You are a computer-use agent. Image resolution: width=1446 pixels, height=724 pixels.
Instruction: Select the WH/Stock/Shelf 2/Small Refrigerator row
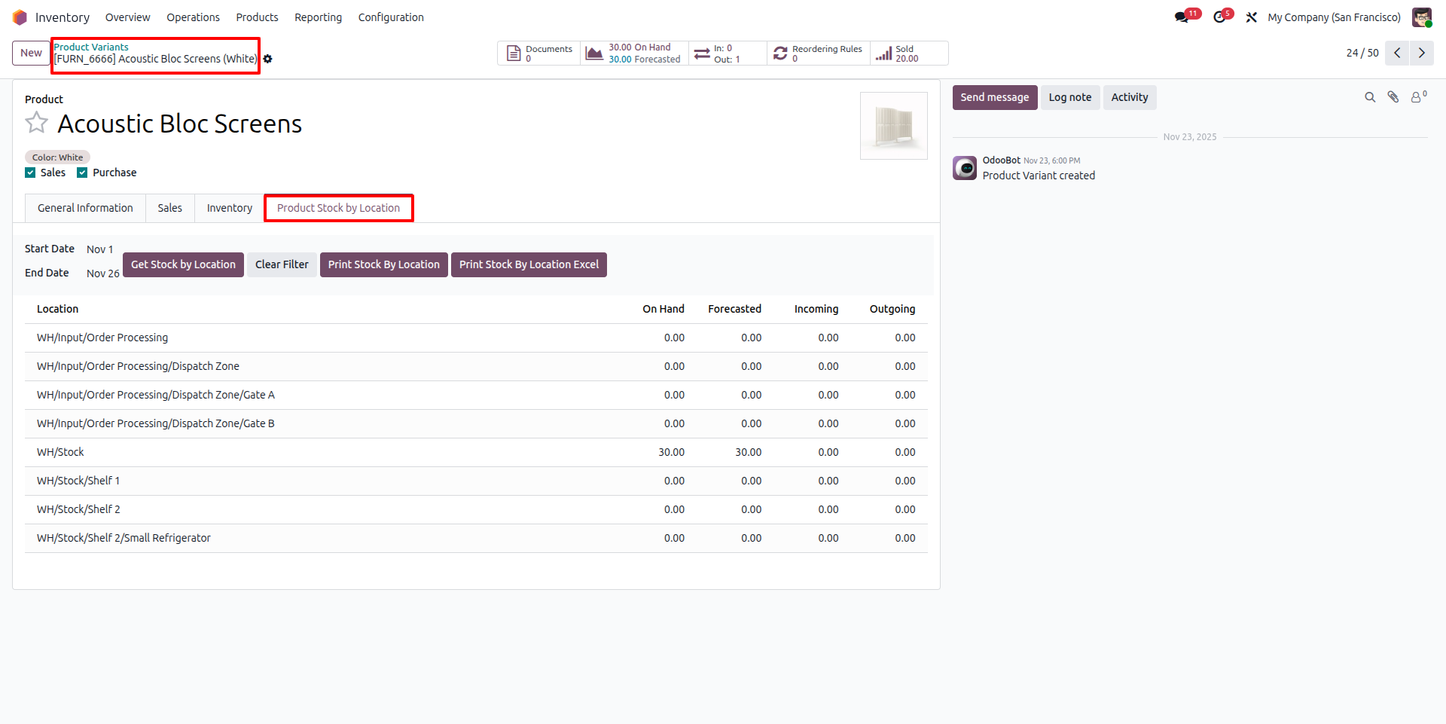pos(476,538)
